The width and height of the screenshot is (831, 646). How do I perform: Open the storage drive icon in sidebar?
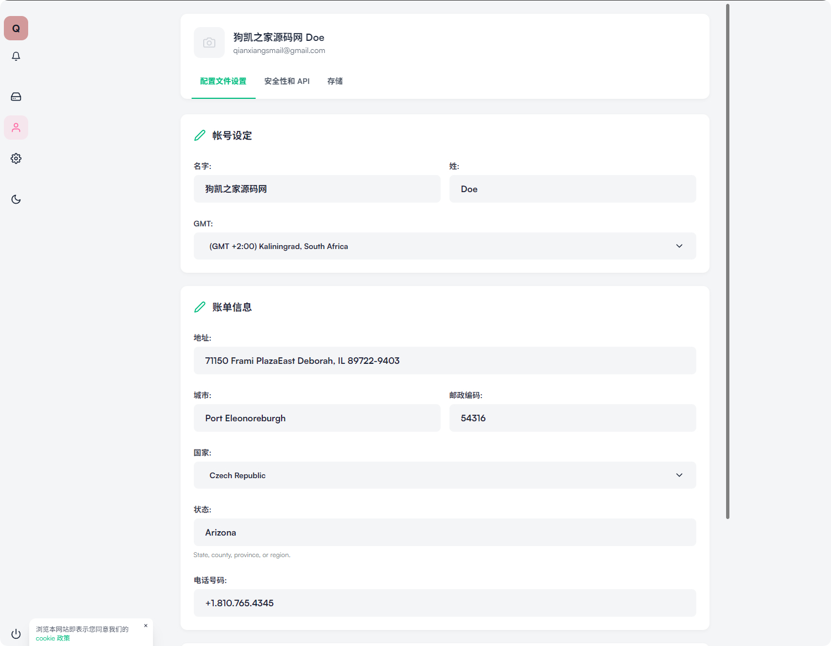click(16, 97)
